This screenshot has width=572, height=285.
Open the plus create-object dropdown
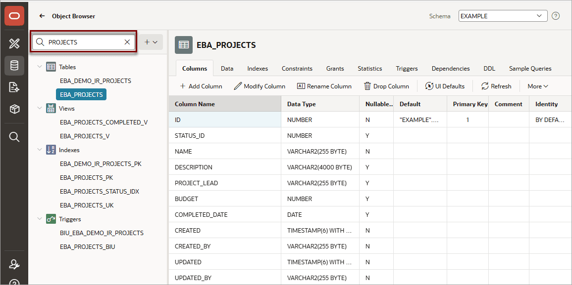pos(151,42)
